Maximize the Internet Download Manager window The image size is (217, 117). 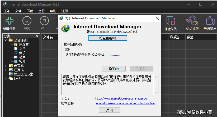click(201, 4)
